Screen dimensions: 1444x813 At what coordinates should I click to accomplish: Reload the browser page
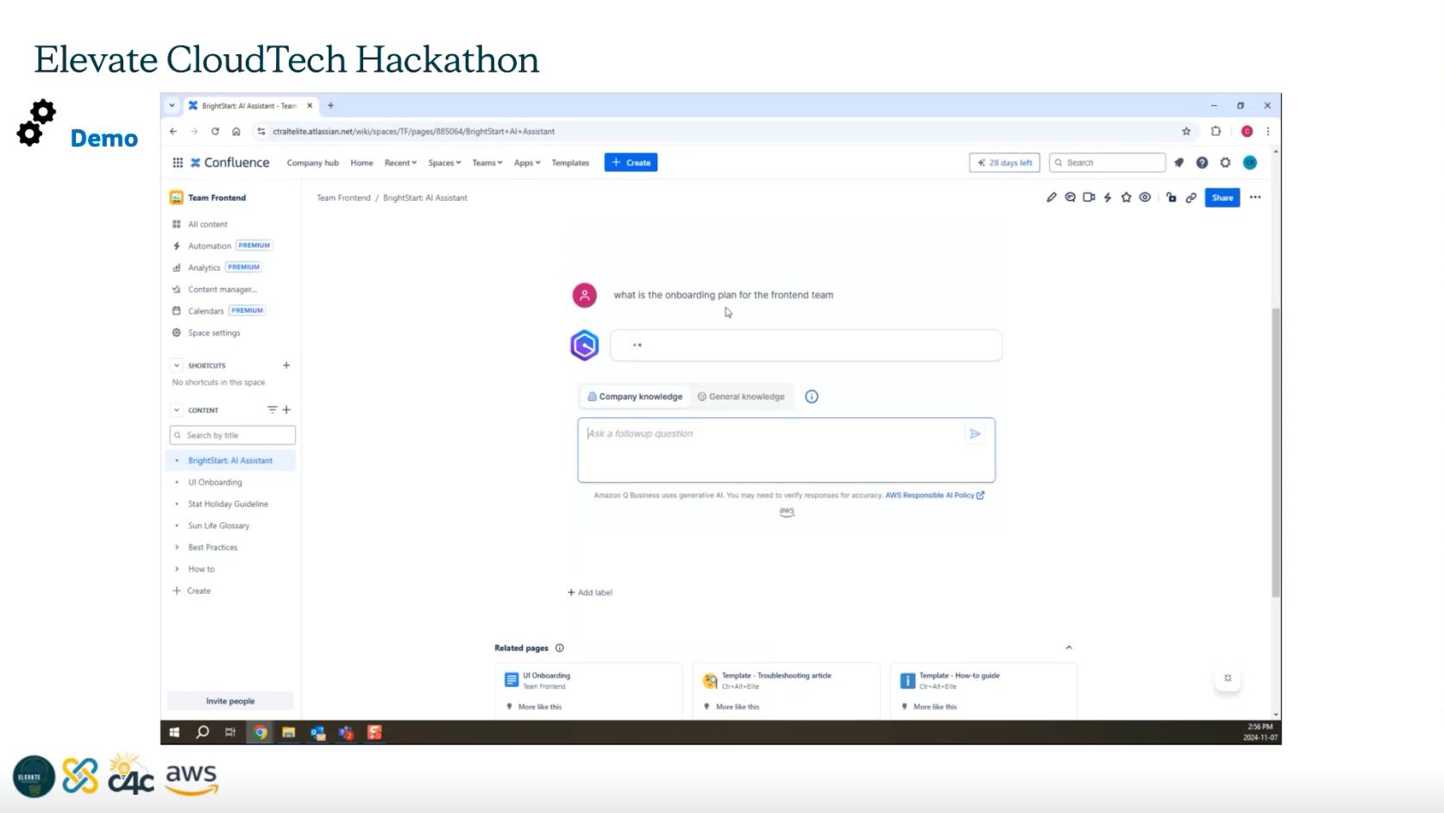(x=215, y=131)
